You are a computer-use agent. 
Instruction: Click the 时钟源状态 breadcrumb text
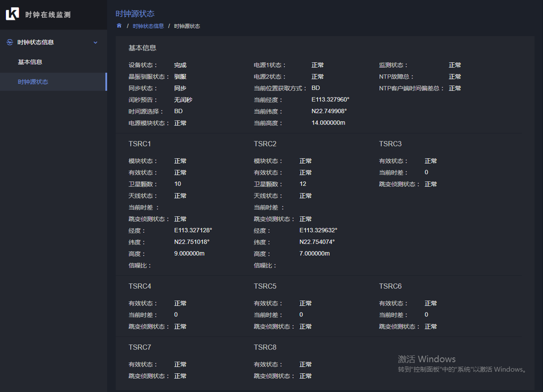pos(187,26)
